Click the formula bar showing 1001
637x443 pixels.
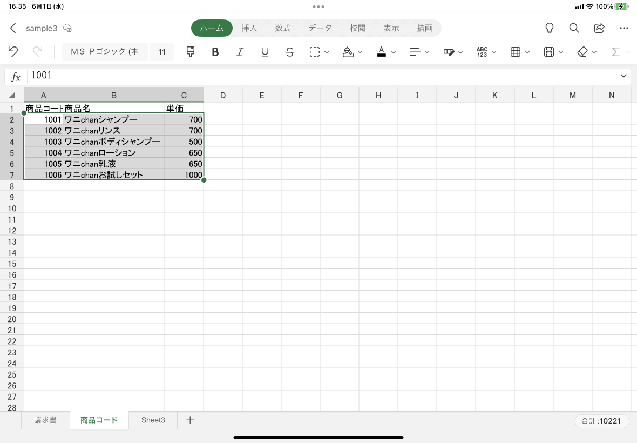(x=323, y=76)
